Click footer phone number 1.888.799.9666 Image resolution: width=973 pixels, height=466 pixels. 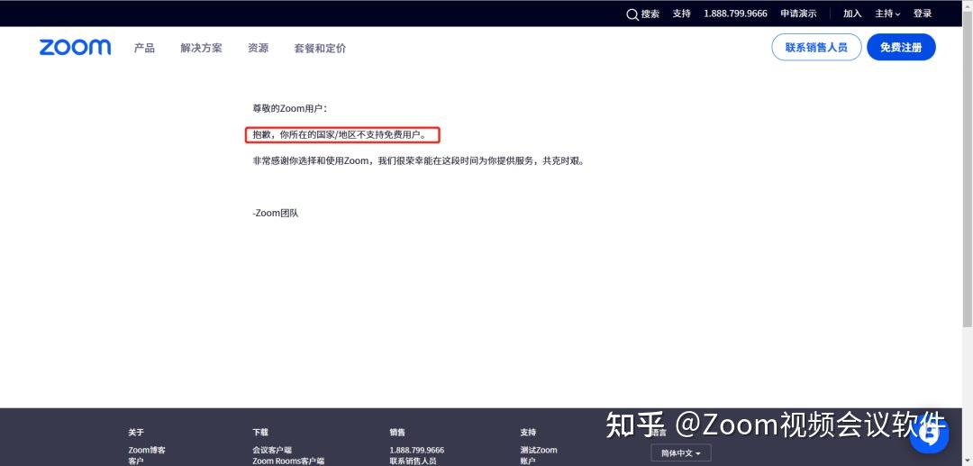[417, 450]
